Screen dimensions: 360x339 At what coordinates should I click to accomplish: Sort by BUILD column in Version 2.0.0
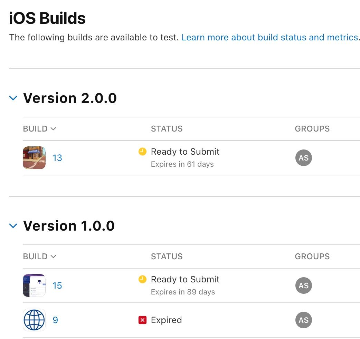[x=39, y=129]
